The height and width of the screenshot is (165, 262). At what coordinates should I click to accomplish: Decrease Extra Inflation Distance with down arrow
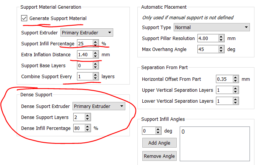[96, 57]
